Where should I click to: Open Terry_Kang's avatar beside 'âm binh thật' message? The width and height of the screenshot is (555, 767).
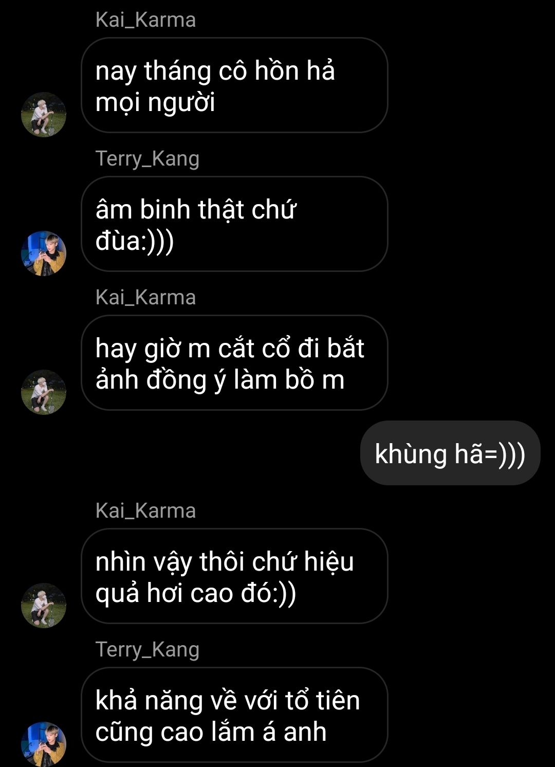44,253
